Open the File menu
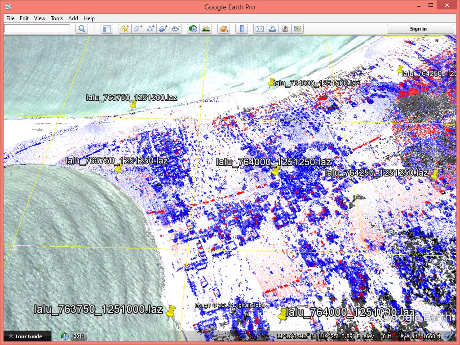Image resolution: width=460 pixels, height=345 pixels. pyautogui.click(x=10, y=18)
